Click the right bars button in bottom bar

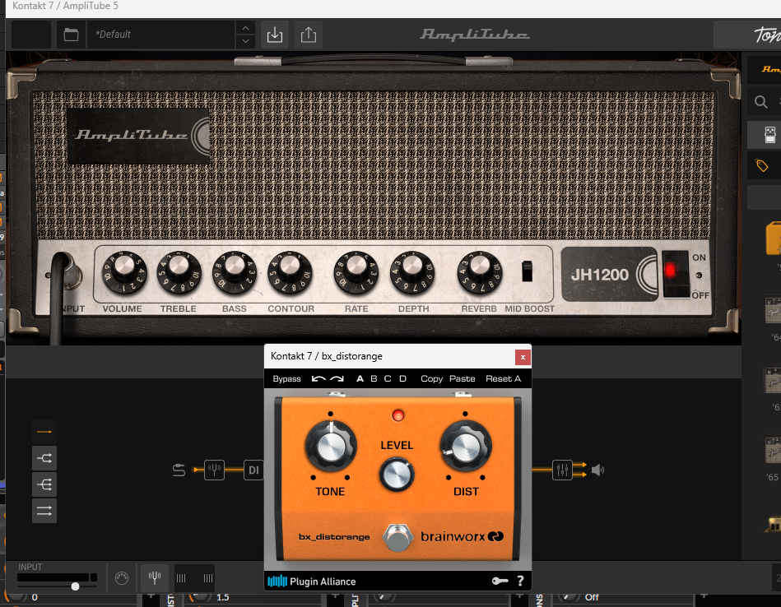pyautogui.click(x=208, y=578)
